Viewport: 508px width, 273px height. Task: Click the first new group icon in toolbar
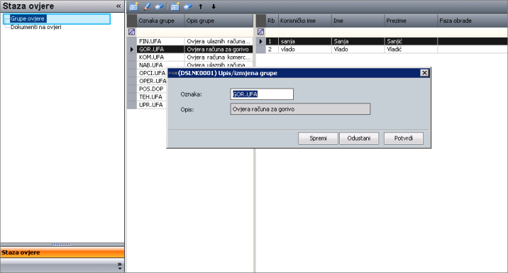coord(134,6)
